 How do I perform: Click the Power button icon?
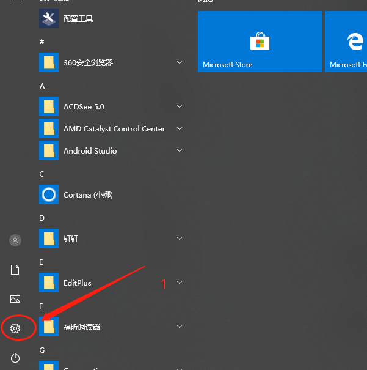tap(15, 358)
